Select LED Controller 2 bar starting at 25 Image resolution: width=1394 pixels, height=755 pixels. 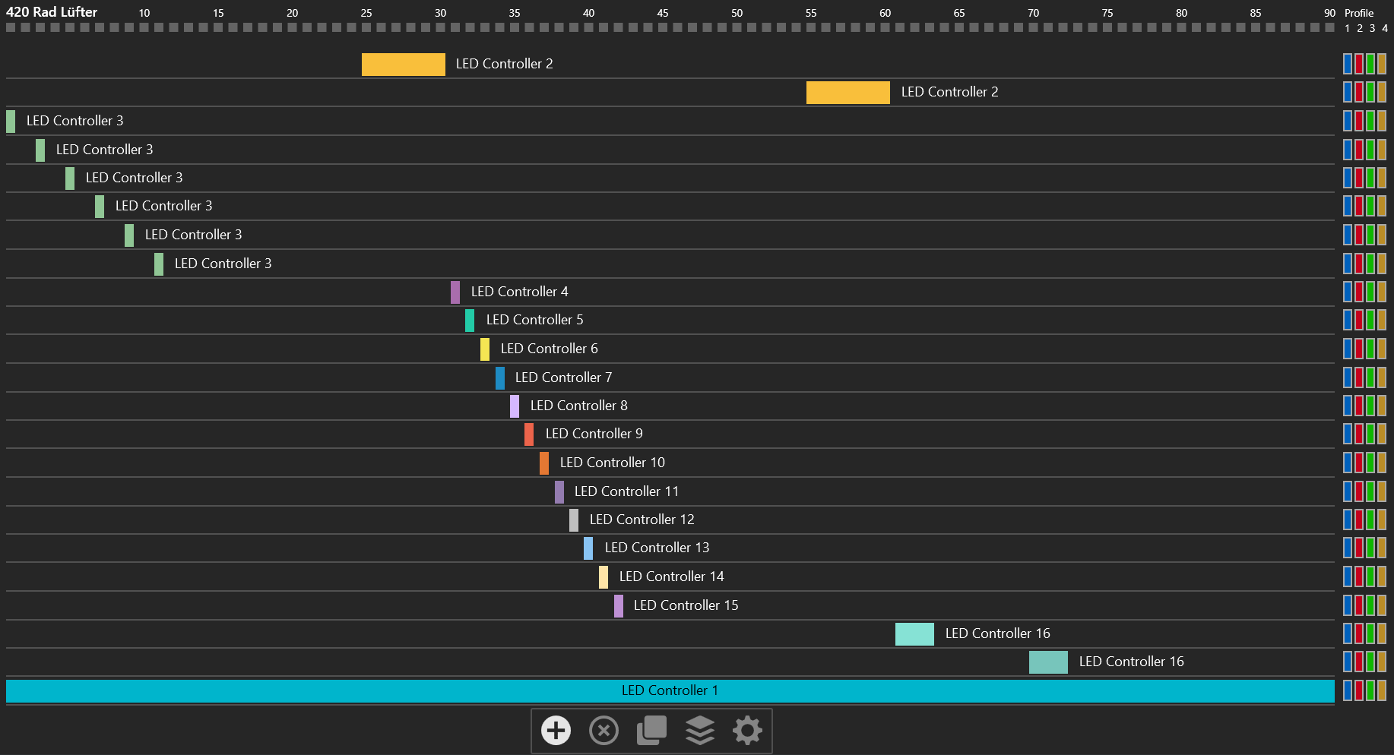(404, 65)
